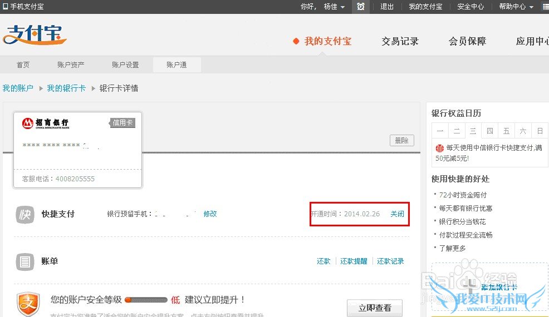This screenshot has height=317, width=549.
Task: Click the bill 账单 list icon
Action: click(x=25, y=262)
